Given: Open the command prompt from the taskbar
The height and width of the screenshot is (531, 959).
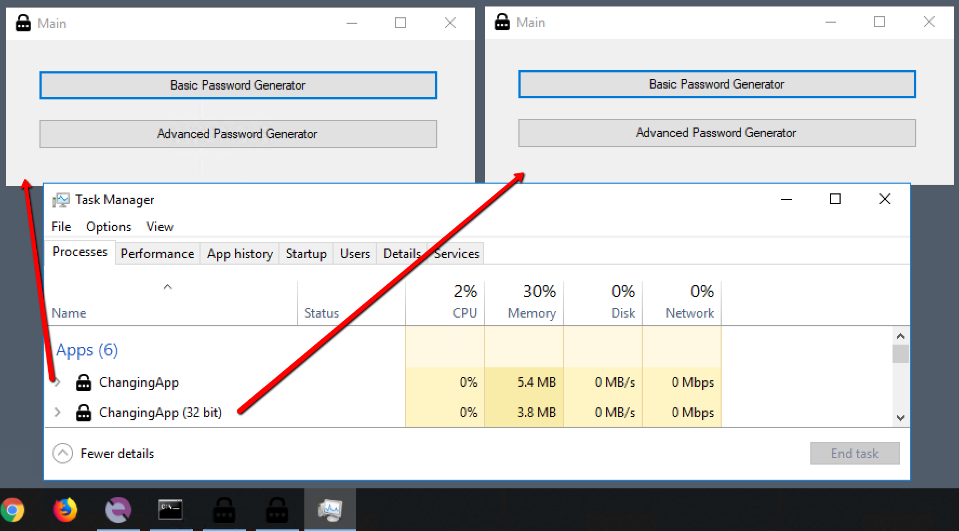Looking at the screenshot, I should [x=171, y=509].
